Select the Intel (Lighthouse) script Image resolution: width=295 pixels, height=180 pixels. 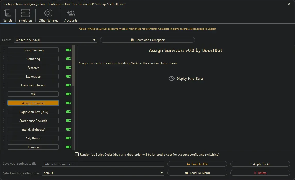pyautogui.click(x=33, y=130)
